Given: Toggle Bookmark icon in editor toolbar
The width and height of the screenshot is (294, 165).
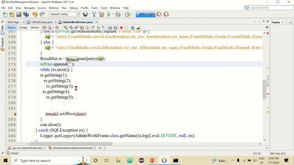Looking at the screenshot, I should pos(103,27).
